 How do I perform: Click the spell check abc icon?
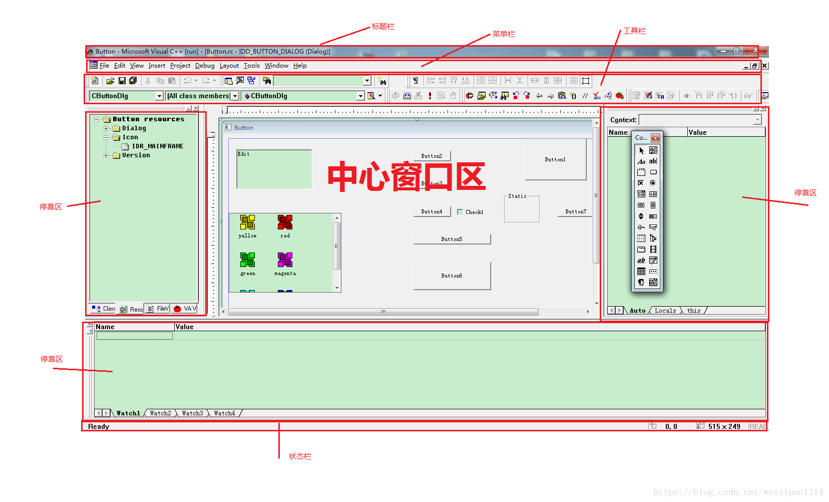tap(597, 95)
